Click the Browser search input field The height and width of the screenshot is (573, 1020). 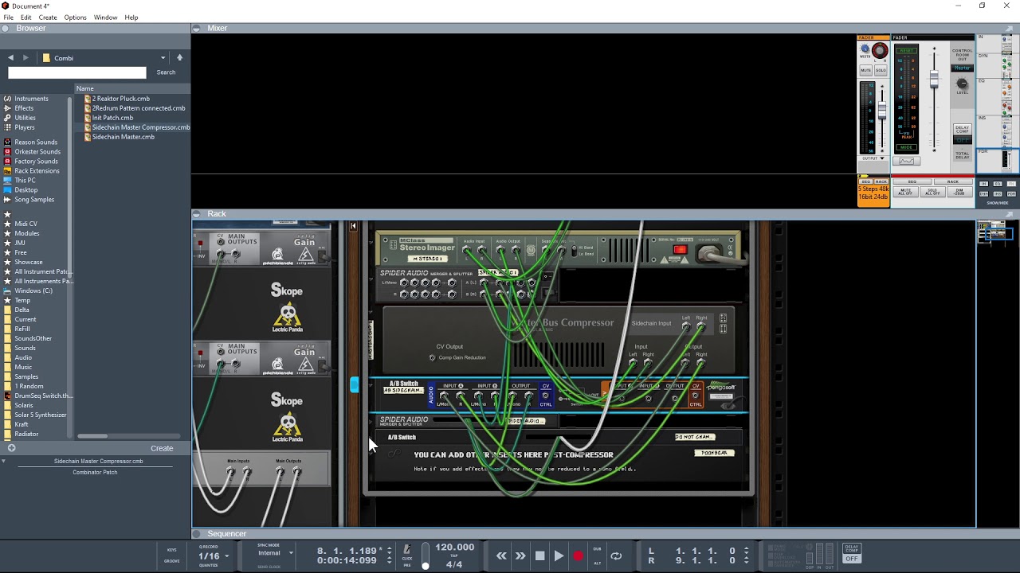tap(77, 72)
